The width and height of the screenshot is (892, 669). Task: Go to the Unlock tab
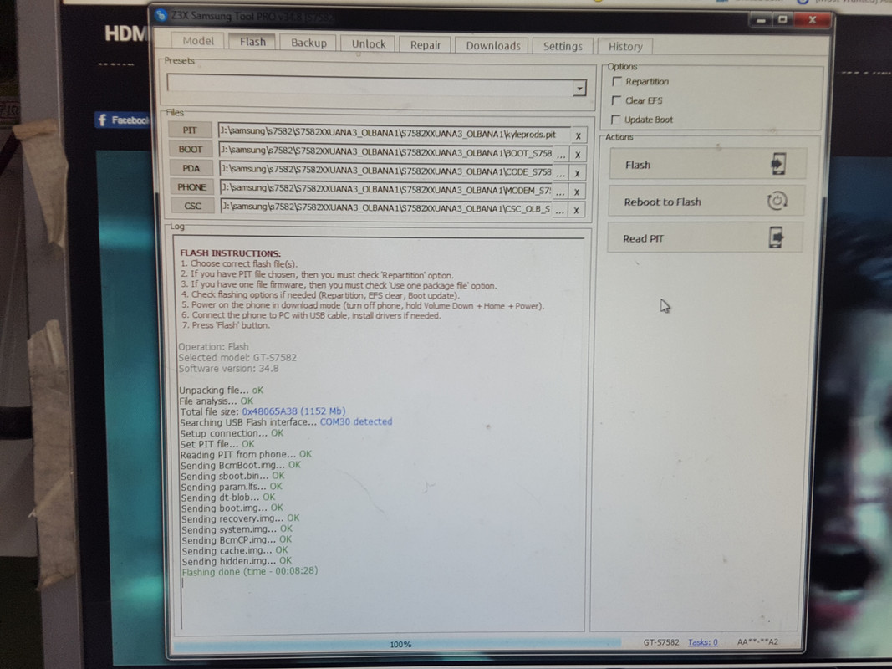click(368, 43)
